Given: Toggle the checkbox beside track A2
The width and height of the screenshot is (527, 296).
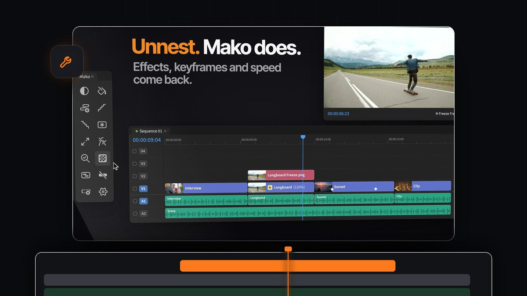Looking at the screenshot, I should click(x=135, y=214).
